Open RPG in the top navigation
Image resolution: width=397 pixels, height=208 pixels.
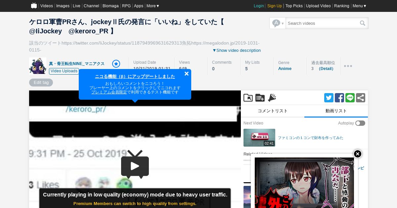click(x=126, y=6)
